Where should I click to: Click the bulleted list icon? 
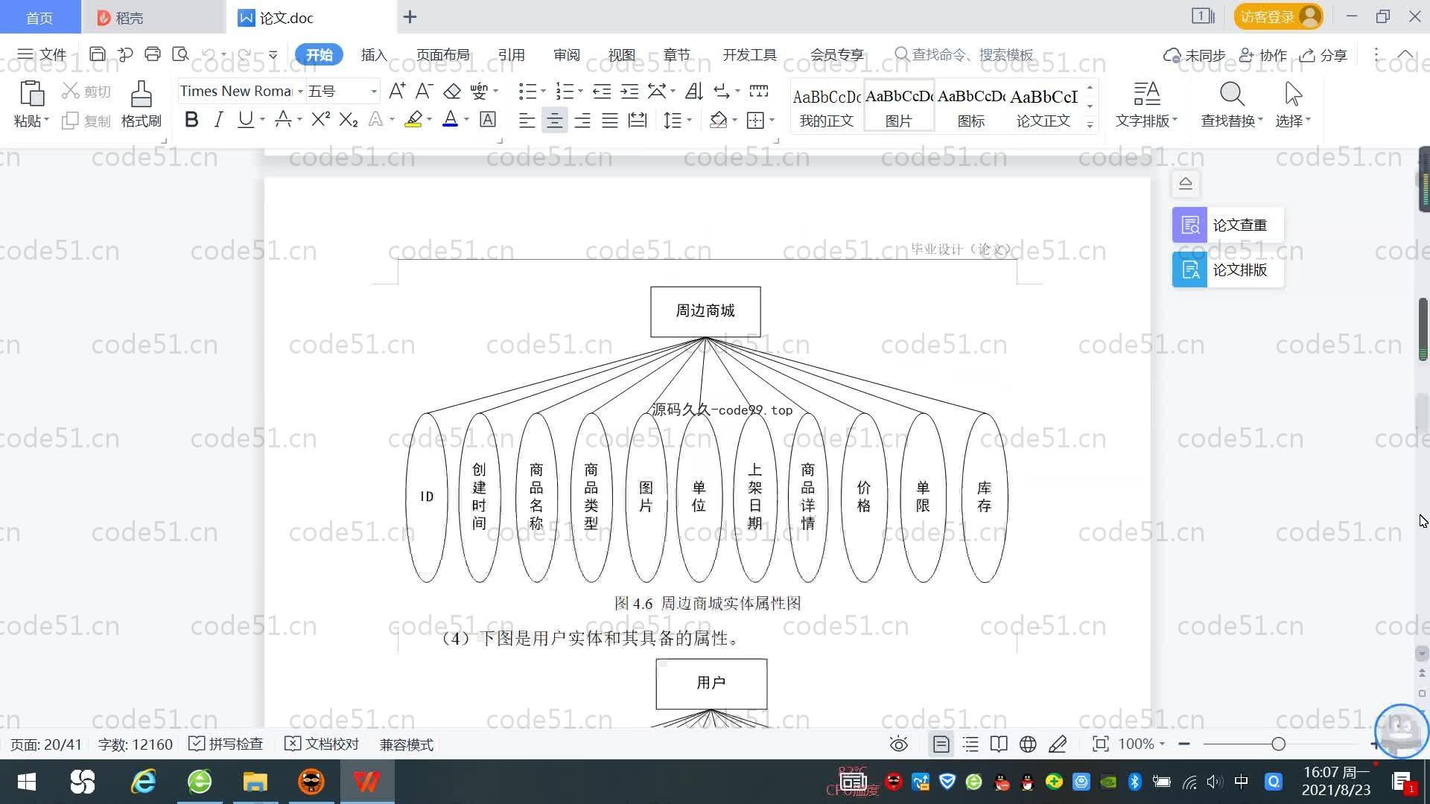pyautogui.click(x=527, y=91)
